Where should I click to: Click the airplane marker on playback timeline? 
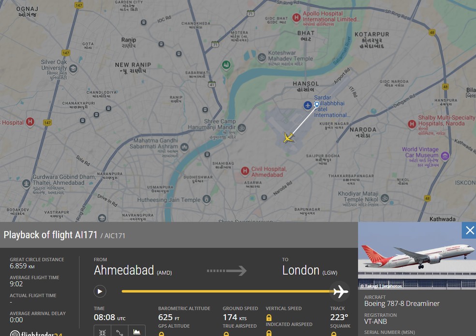click(x=340, y=292)
